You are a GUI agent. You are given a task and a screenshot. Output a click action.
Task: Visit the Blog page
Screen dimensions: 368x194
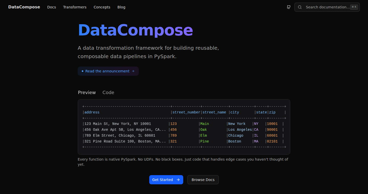pos(121,7)
